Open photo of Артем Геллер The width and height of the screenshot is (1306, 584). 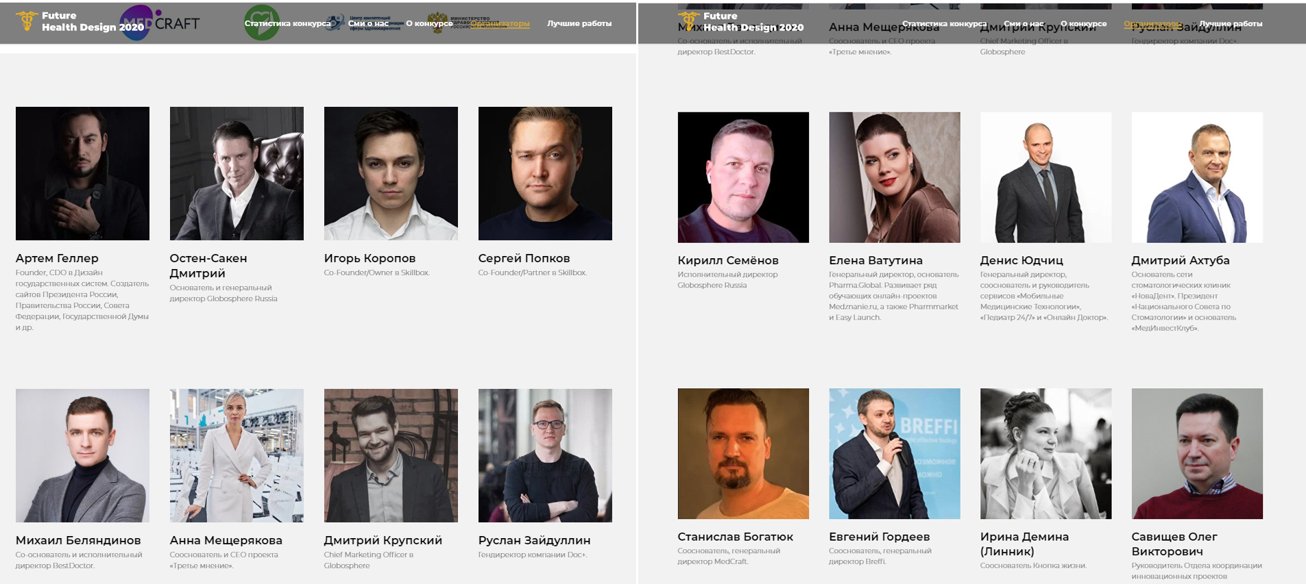click(82, 173)
